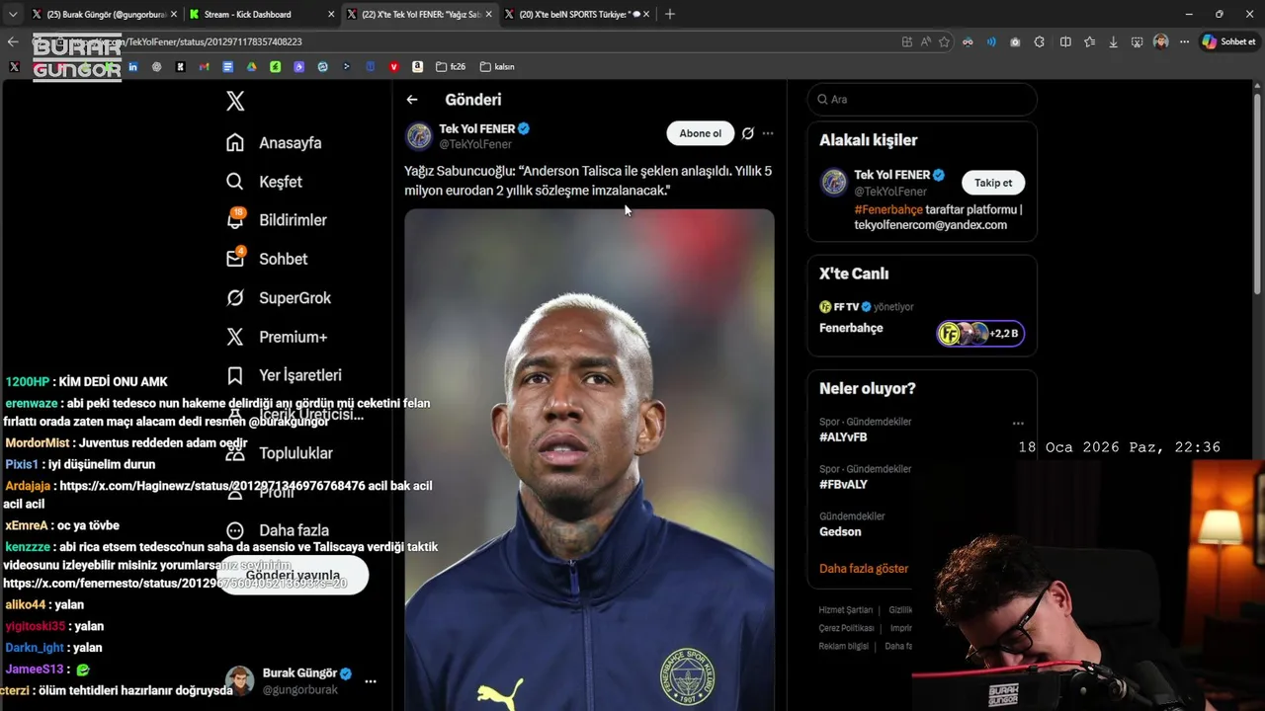Open the Hizmet Şartları footer link
The height and width of the screenshot is (711, 1265).
pyautogui.click(x=845, y=610)
